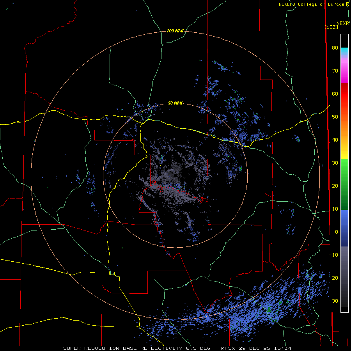This screenshot has height=351, width=351.
Task: Click the 80 value on the dBZ scale
Action: click(335, 48)
